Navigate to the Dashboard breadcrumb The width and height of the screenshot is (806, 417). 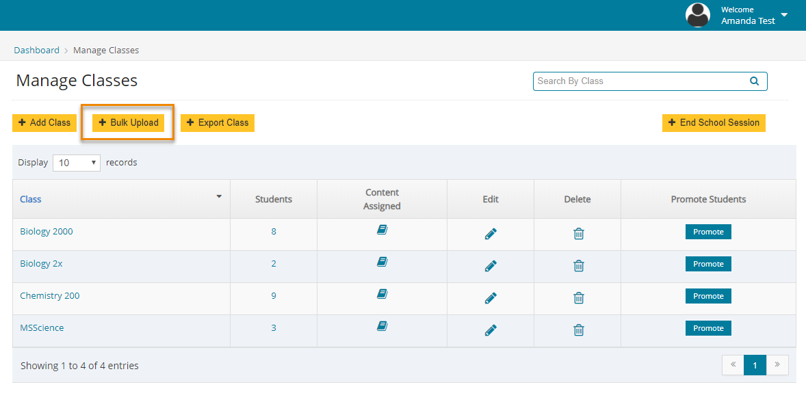(36, 50)
